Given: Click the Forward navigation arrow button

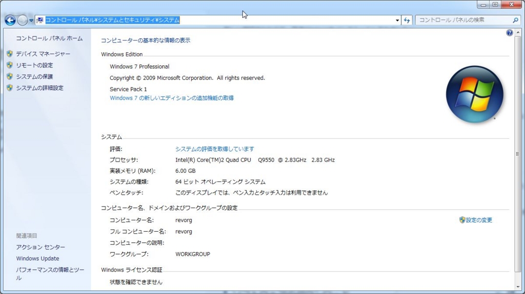Looking at the screenshot, I should click(22, 20).
